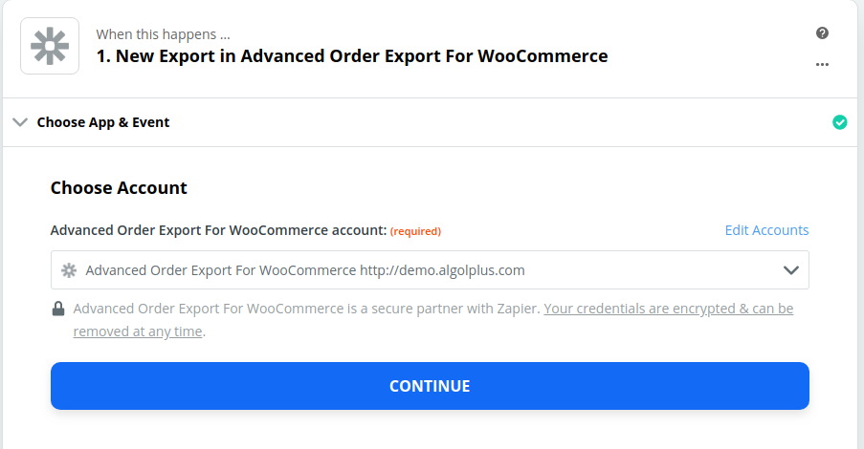Open the three-dot step options menu

(x=822, y=64)
